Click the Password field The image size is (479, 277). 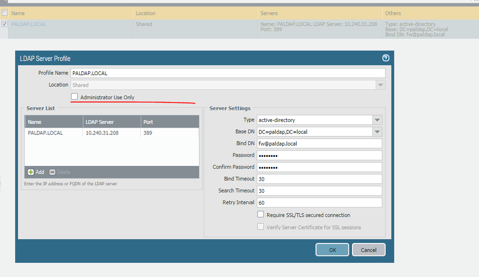coord(319,155)
